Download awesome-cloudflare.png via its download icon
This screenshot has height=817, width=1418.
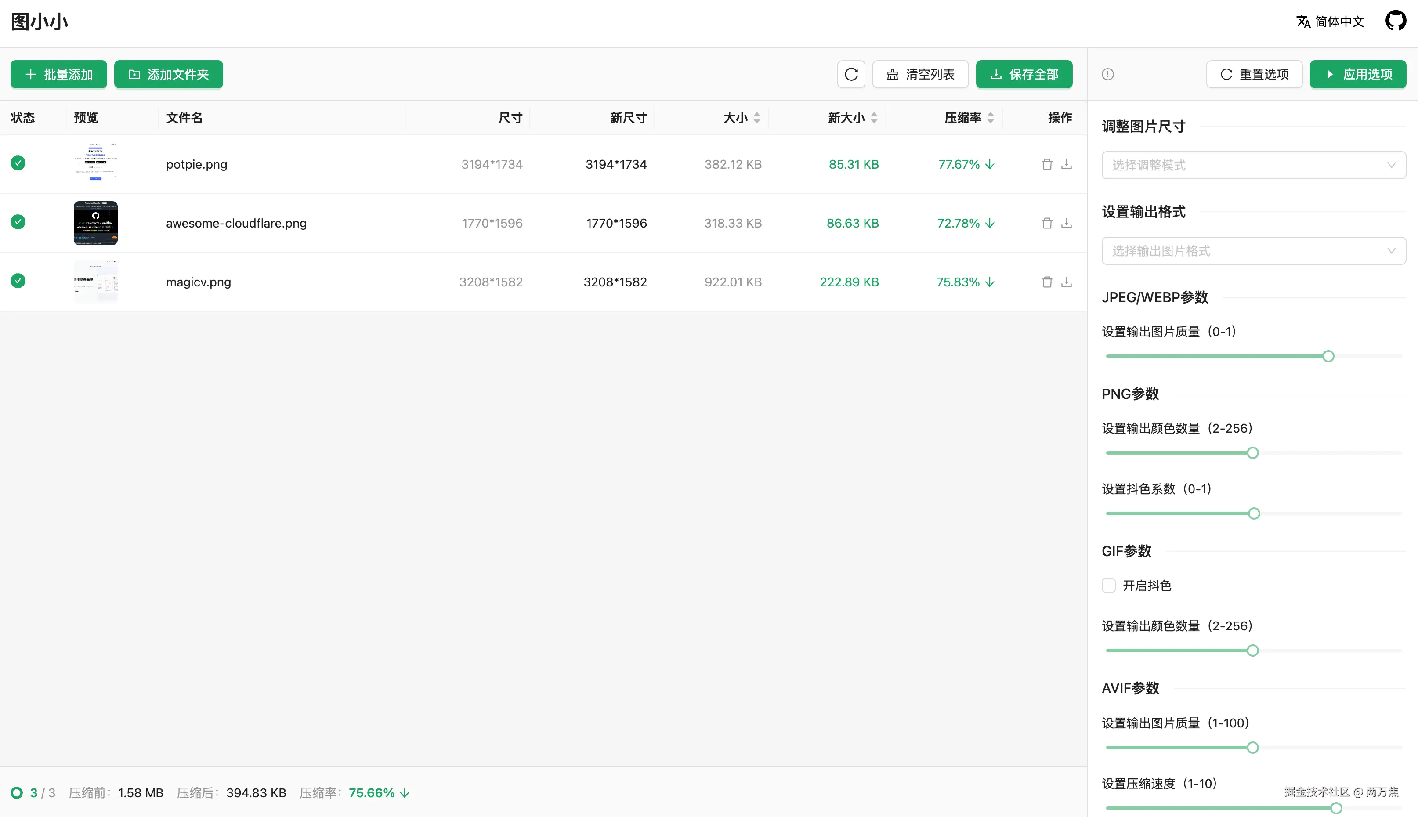tap(1067, 223)
